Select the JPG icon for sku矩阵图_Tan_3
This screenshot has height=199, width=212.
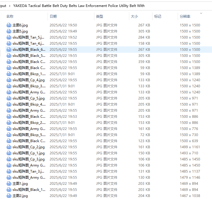[9, 171]
